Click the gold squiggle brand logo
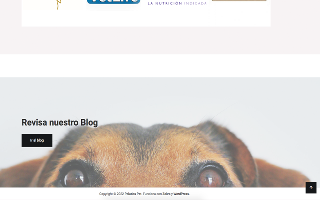 (58, 5)
